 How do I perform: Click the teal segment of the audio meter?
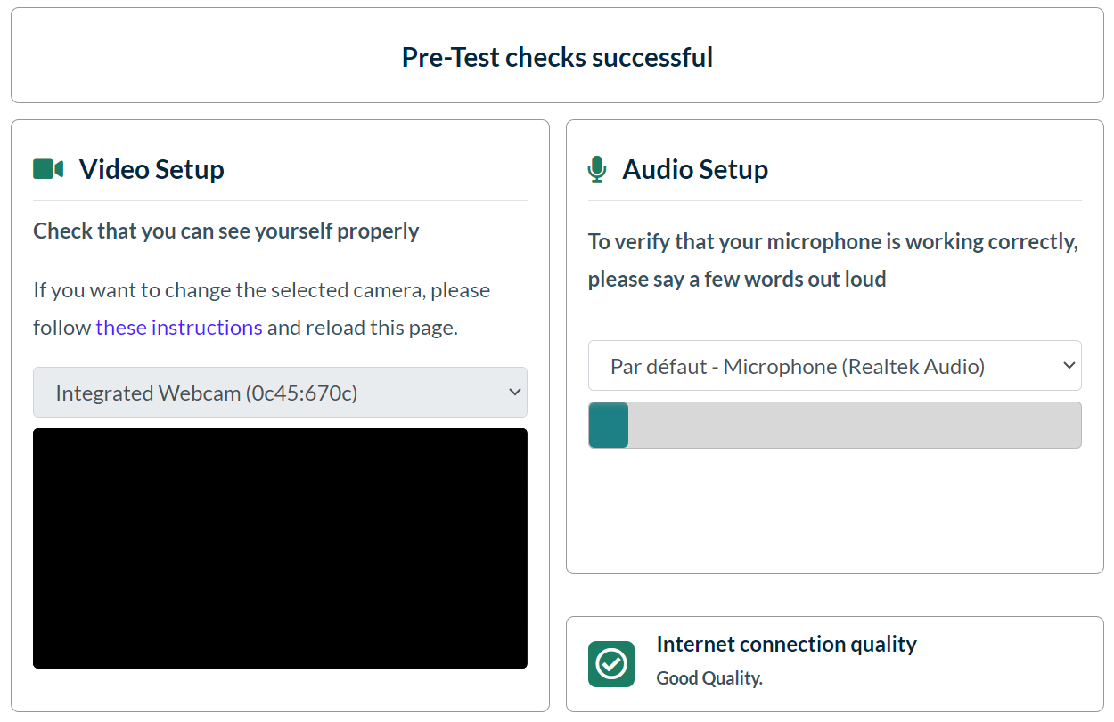(x=607, y=425)
